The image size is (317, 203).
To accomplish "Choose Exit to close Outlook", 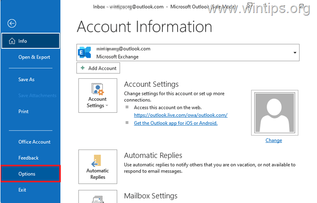I will [x=22, y=190].
